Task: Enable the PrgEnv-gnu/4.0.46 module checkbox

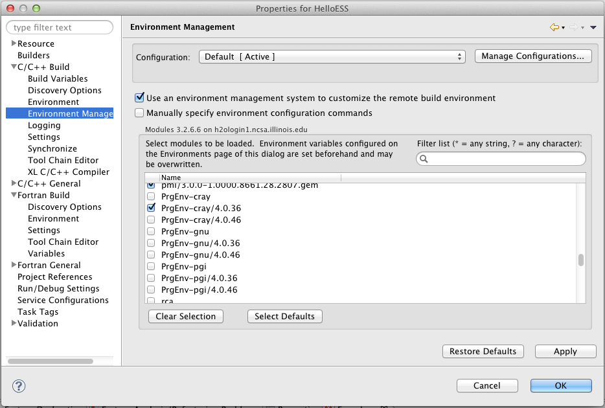Action: pos(151,255)
